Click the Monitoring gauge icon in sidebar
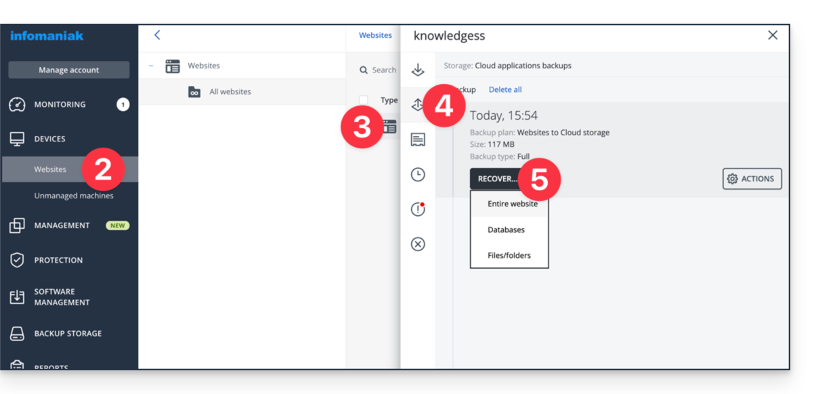 coord(17,104)
